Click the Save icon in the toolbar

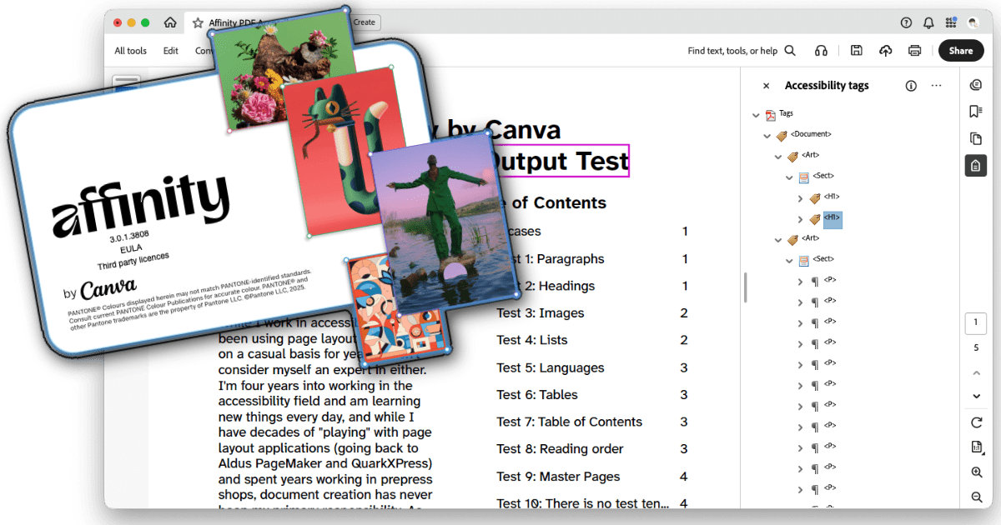coord(856,50)
